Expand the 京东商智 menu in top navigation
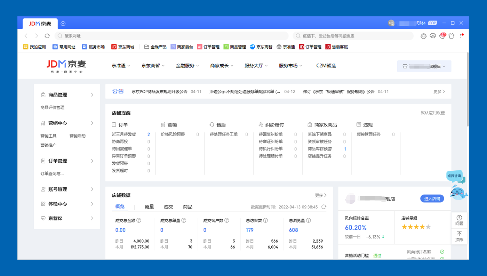Screen dimensions: 487x276 click(x=153, y=66)
